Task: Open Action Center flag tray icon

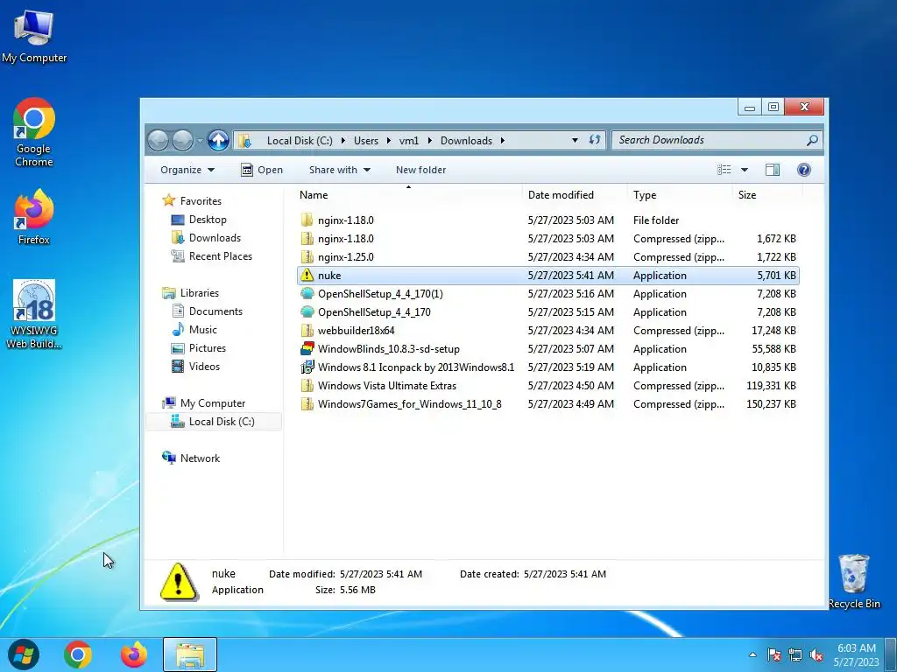Action: click(774, 654)
